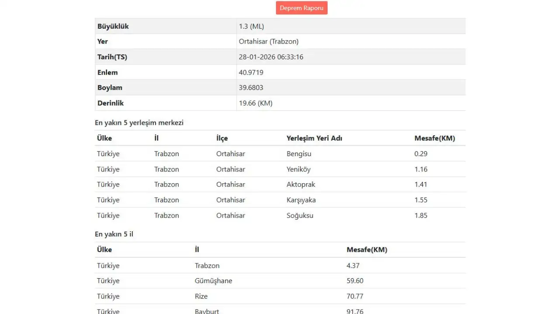Click the Derinlik row label
The image size is (559, 314).
pos(110,103)
